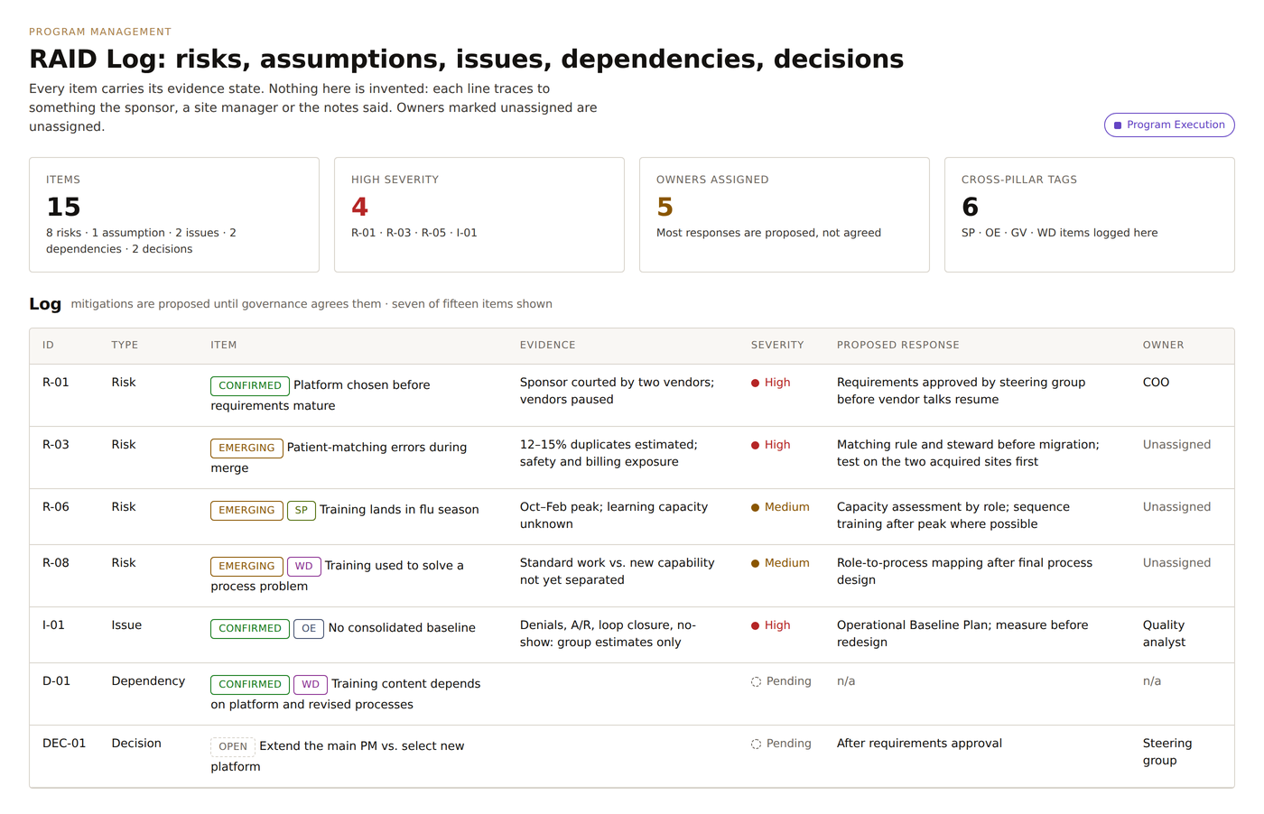Click the Pending dashed circle for D-01
Screen dimensions: 1264x814
point(756,681)
